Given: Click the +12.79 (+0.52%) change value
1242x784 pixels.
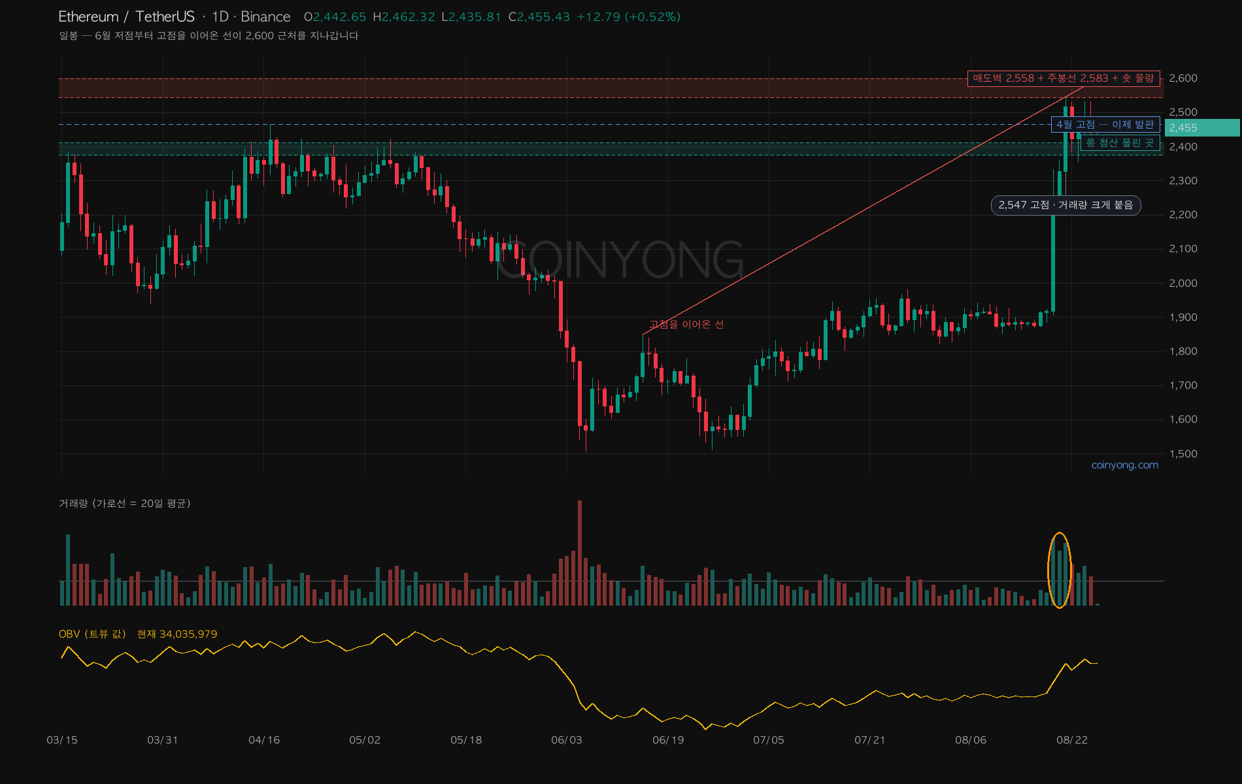Looking at the screenshot, I should click(628, 17).
